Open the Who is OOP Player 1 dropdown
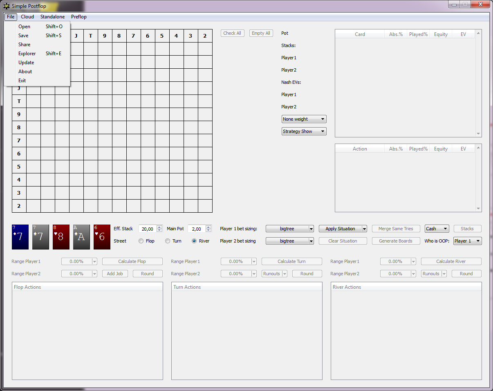 coord(467,241)
